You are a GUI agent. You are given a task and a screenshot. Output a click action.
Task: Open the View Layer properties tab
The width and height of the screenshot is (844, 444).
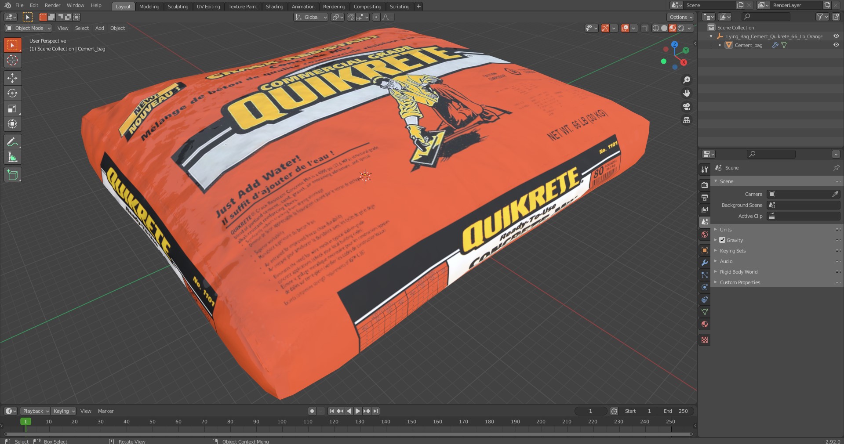pos(705,210)
